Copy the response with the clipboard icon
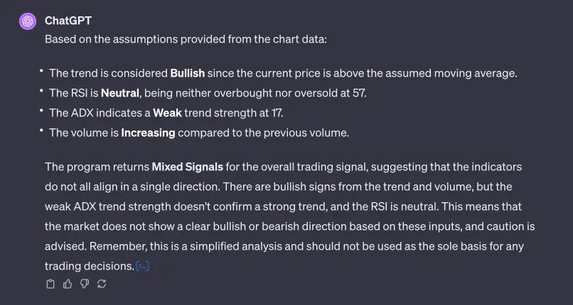 coord(50,284)
